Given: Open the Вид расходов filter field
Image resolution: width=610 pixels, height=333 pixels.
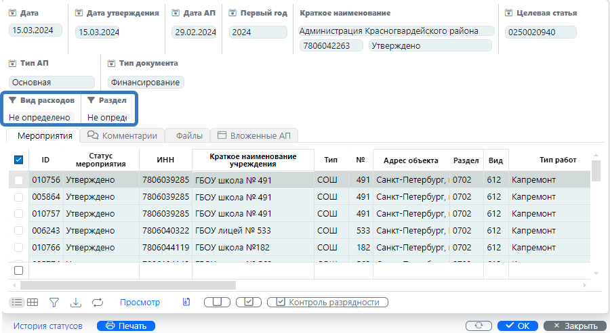Looking at the screenshot, I should point(40,117).
